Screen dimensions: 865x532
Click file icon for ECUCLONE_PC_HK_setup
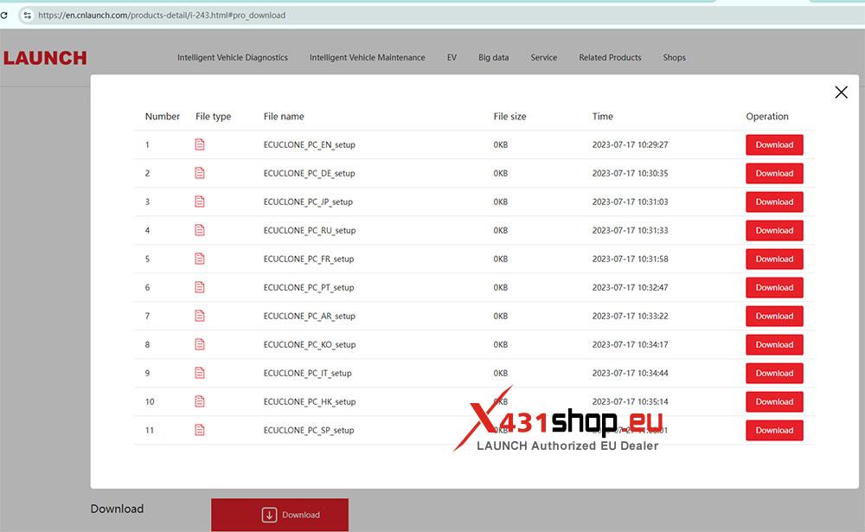pyautogui.click(x=200, y=401)
